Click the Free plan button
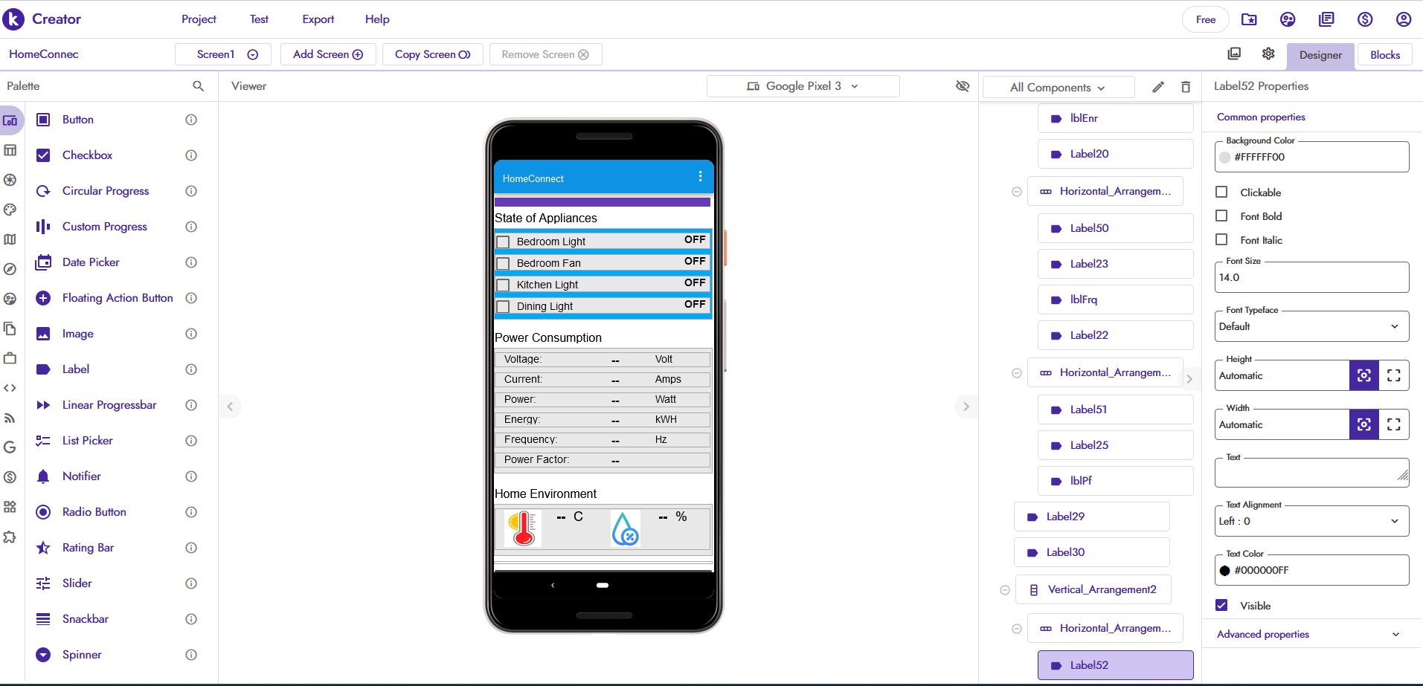The height and width of the screenshot is (686, 1423). tap(1206, 19)
